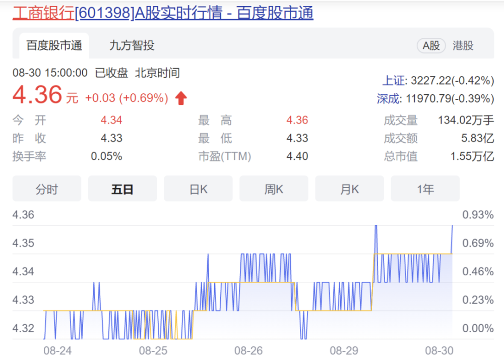Click the 今开 value 4.34

111,120
